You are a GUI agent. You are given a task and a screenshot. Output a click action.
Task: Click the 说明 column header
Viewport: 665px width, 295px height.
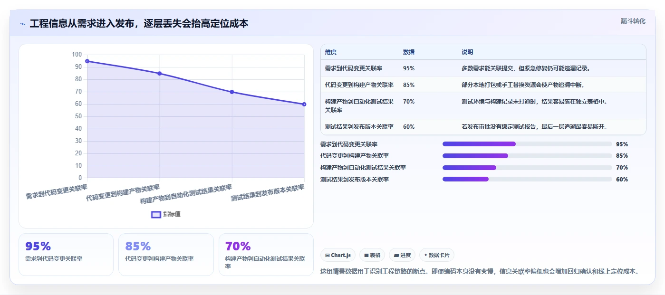tap(467, 52)
